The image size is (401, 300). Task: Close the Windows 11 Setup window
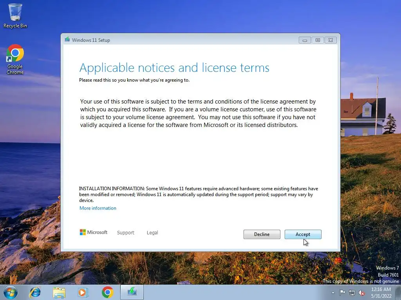(331, 40)
